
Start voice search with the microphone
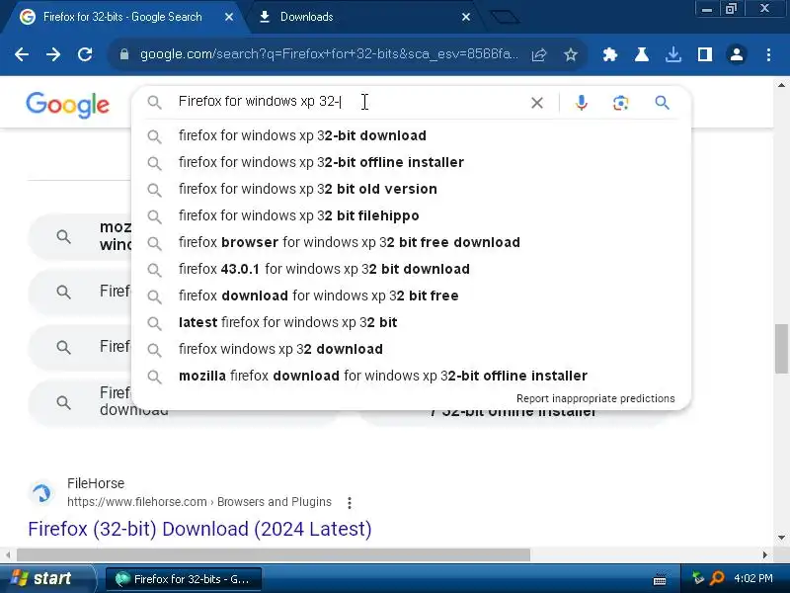pyautogui.click(x=581, y=103)
